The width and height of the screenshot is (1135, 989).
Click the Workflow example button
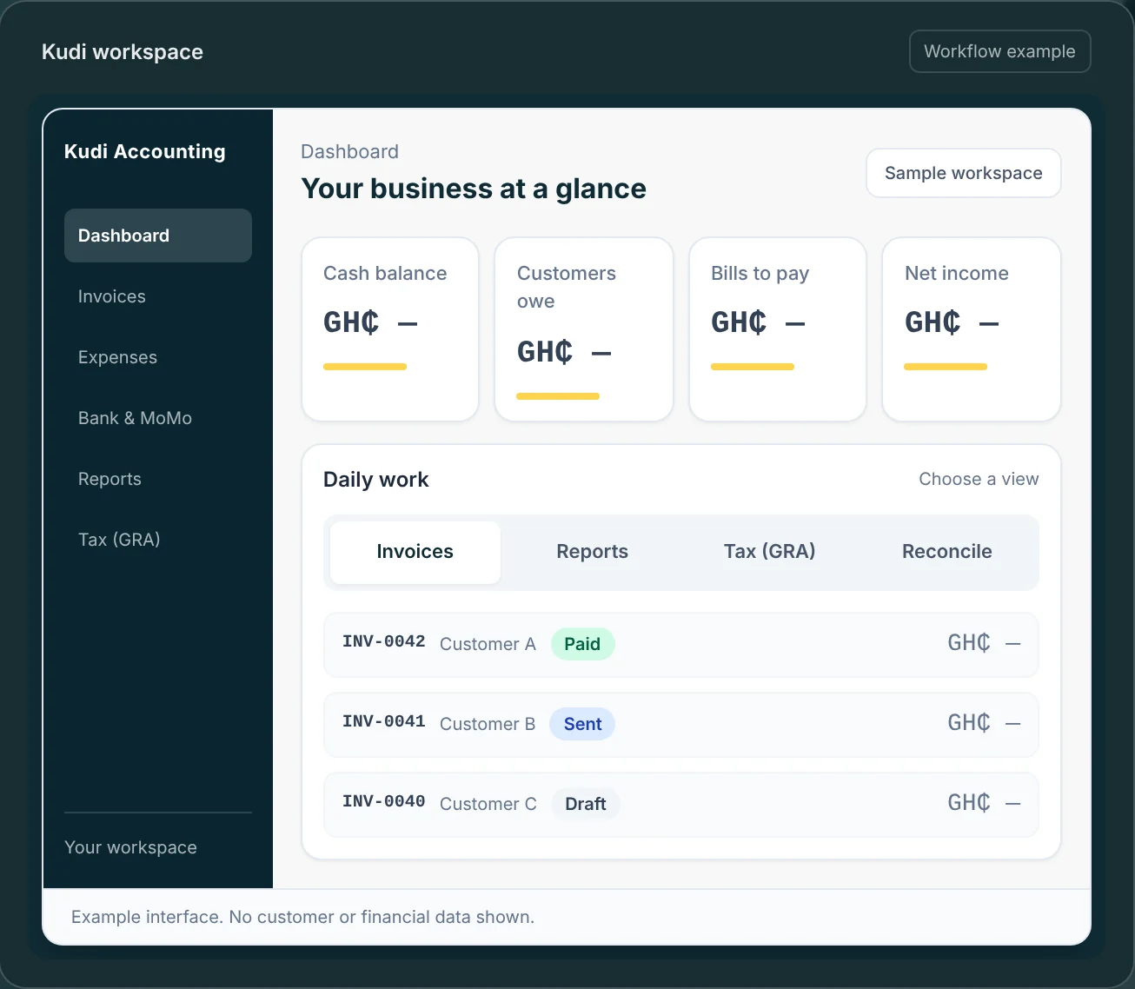click(999, 51)
